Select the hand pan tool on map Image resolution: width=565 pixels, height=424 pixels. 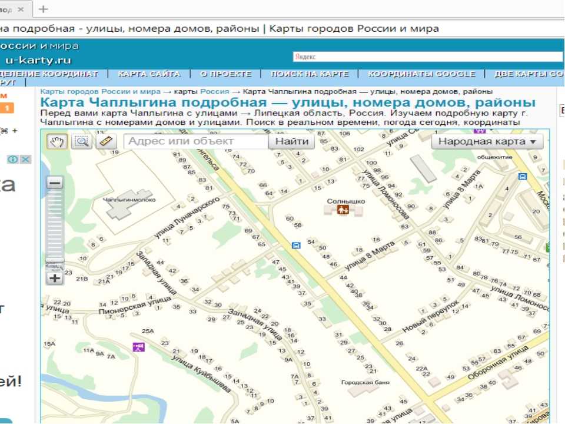[56, 141]
